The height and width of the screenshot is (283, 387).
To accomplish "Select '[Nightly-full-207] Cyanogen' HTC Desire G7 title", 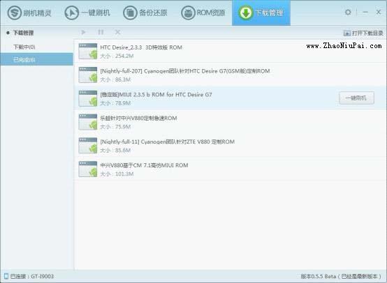I will (185, 71).
